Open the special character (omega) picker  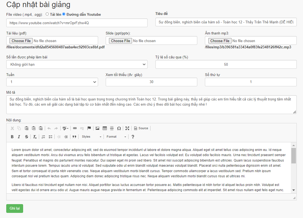coord(119,128)
